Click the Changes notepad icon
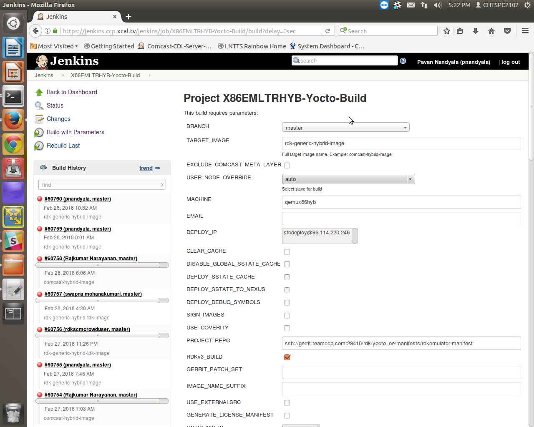The width and height of the screenshot is (534, 427). (x=39, y=119)
